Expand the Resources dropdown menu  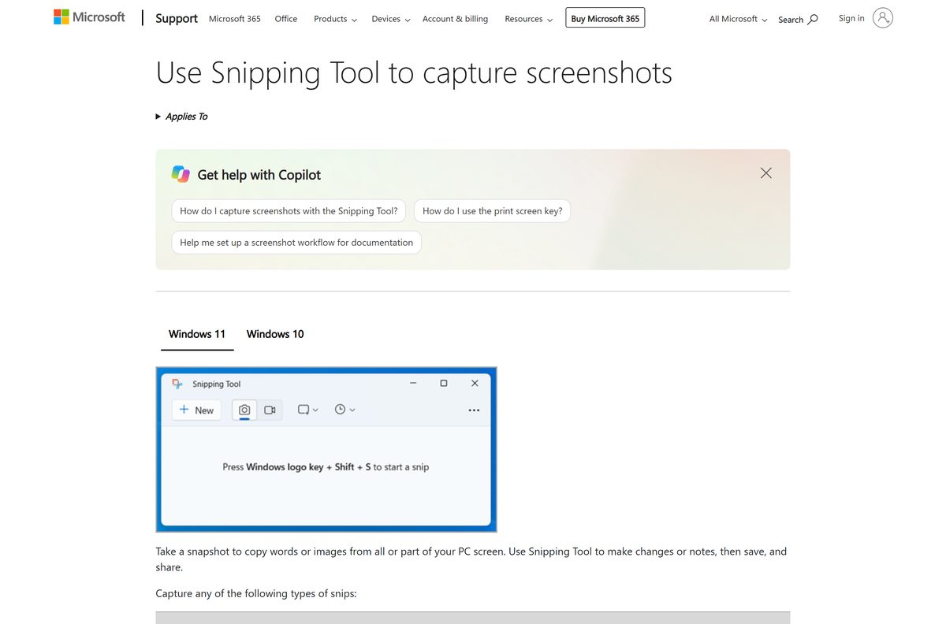(529, 19)
